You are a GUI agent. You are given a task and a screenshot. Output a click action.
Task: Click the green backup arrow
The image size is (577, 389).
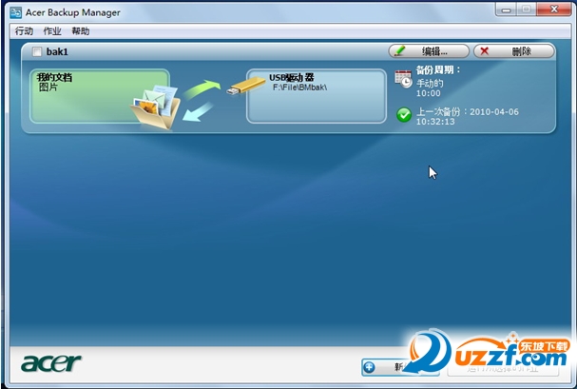click(x=202, y=88)
